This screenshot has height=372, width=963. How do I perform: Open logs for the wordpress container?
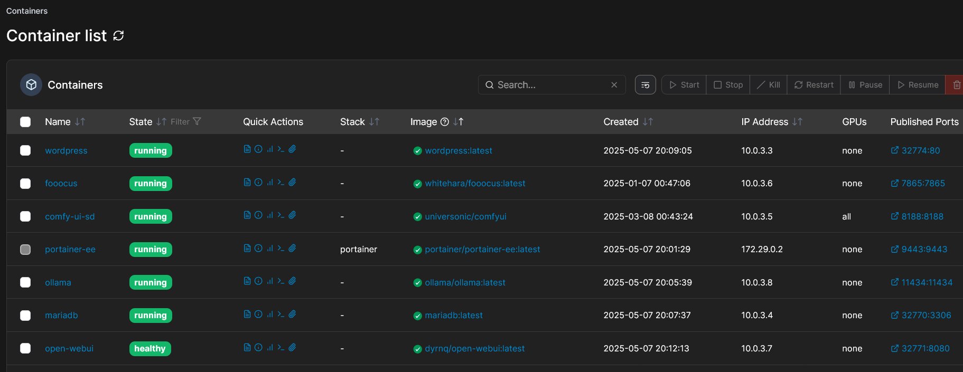[x=247, y=149]
